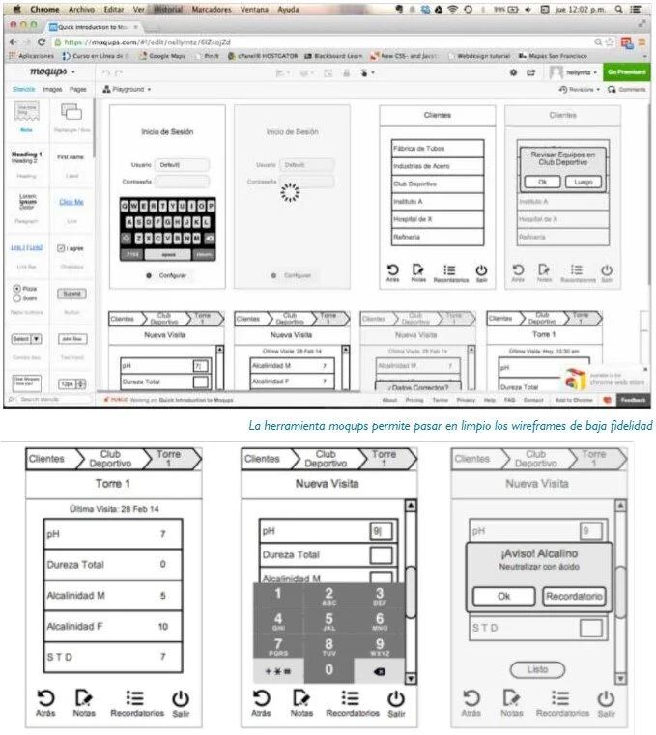Click Configurar in the first login mockup
The image size is (656, 735).
(x=168, y=275)
